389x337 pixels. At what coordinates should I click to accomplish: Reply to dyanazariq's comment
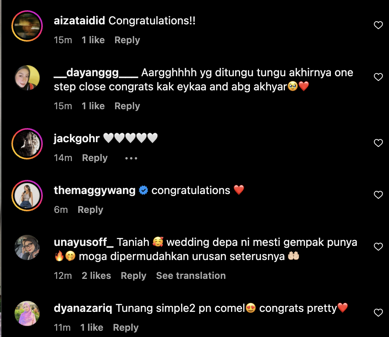tap(125, 328)
